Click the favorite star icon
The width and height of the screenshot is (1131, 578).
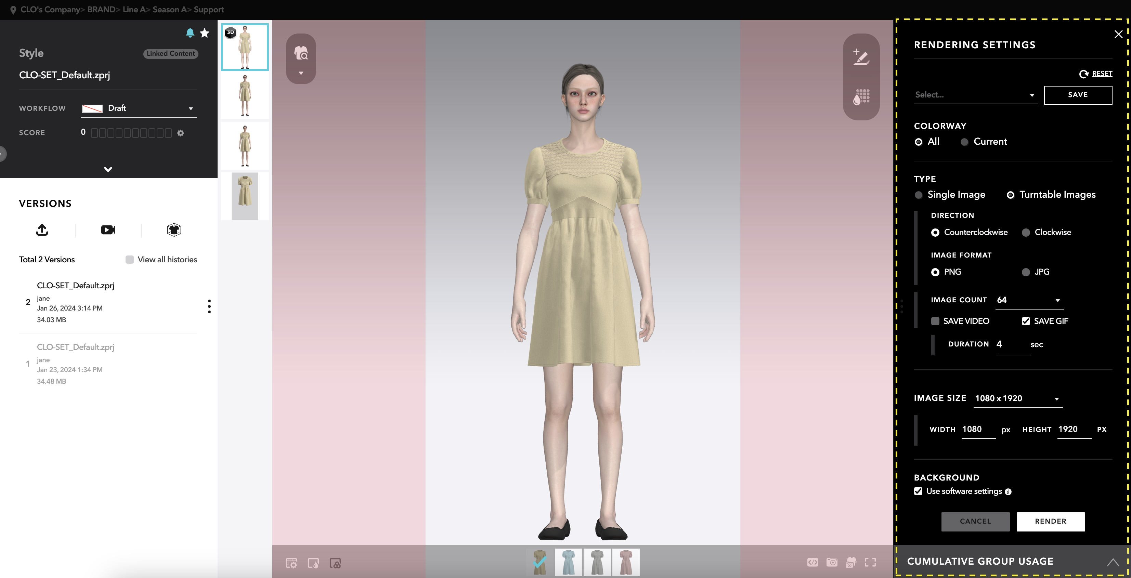pyautogui.click(x=205, y=33)
